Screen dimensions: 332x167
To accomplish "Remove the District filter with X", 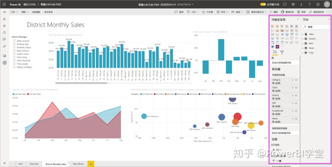I will 296,95.
